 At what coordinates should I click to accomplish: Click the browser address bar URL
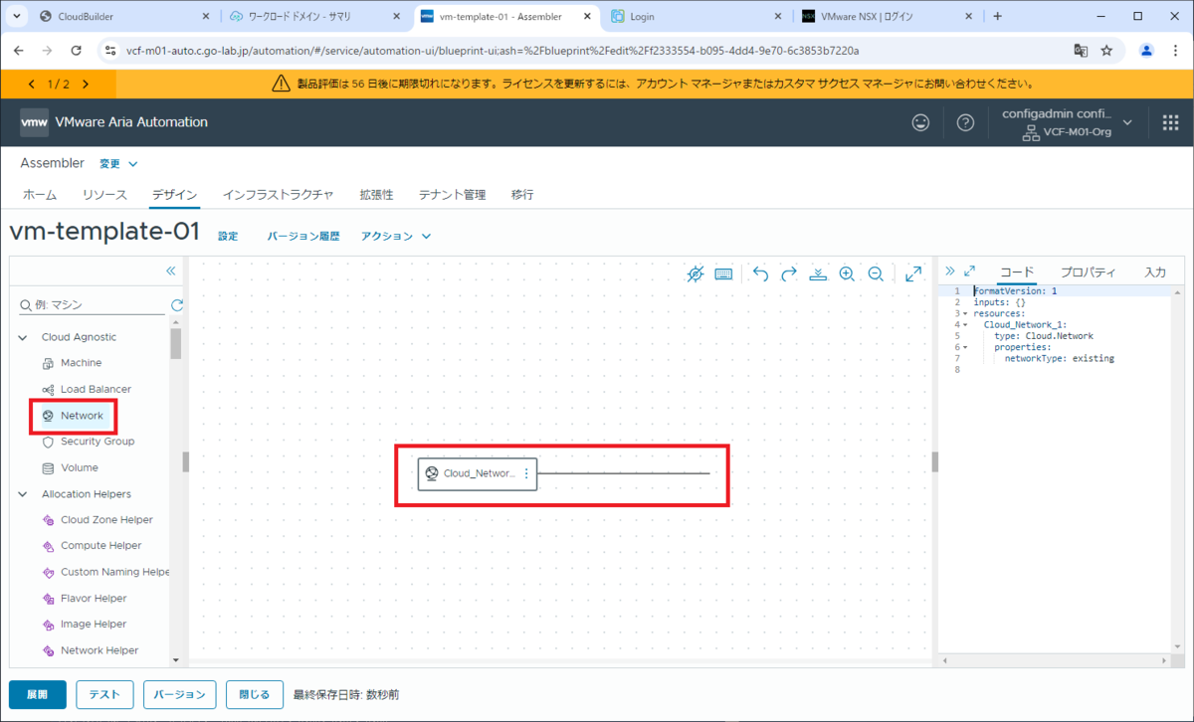pyautogui.click(x=493, y=50)
